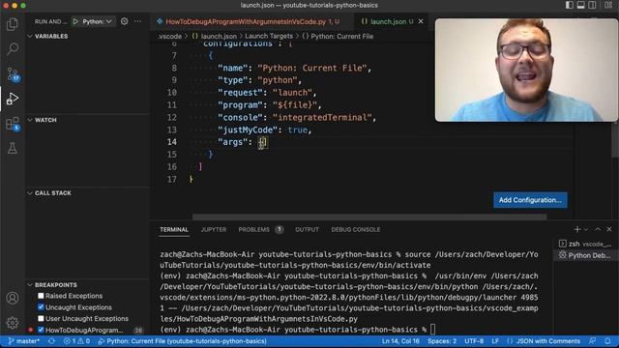Open the Extensions view icon
The image size is (619, 348).
pos(13,124)
